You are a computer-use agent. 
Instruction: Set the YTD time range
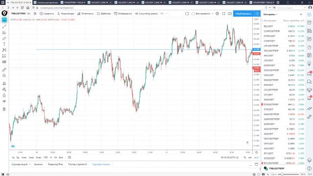pos(45,157)
